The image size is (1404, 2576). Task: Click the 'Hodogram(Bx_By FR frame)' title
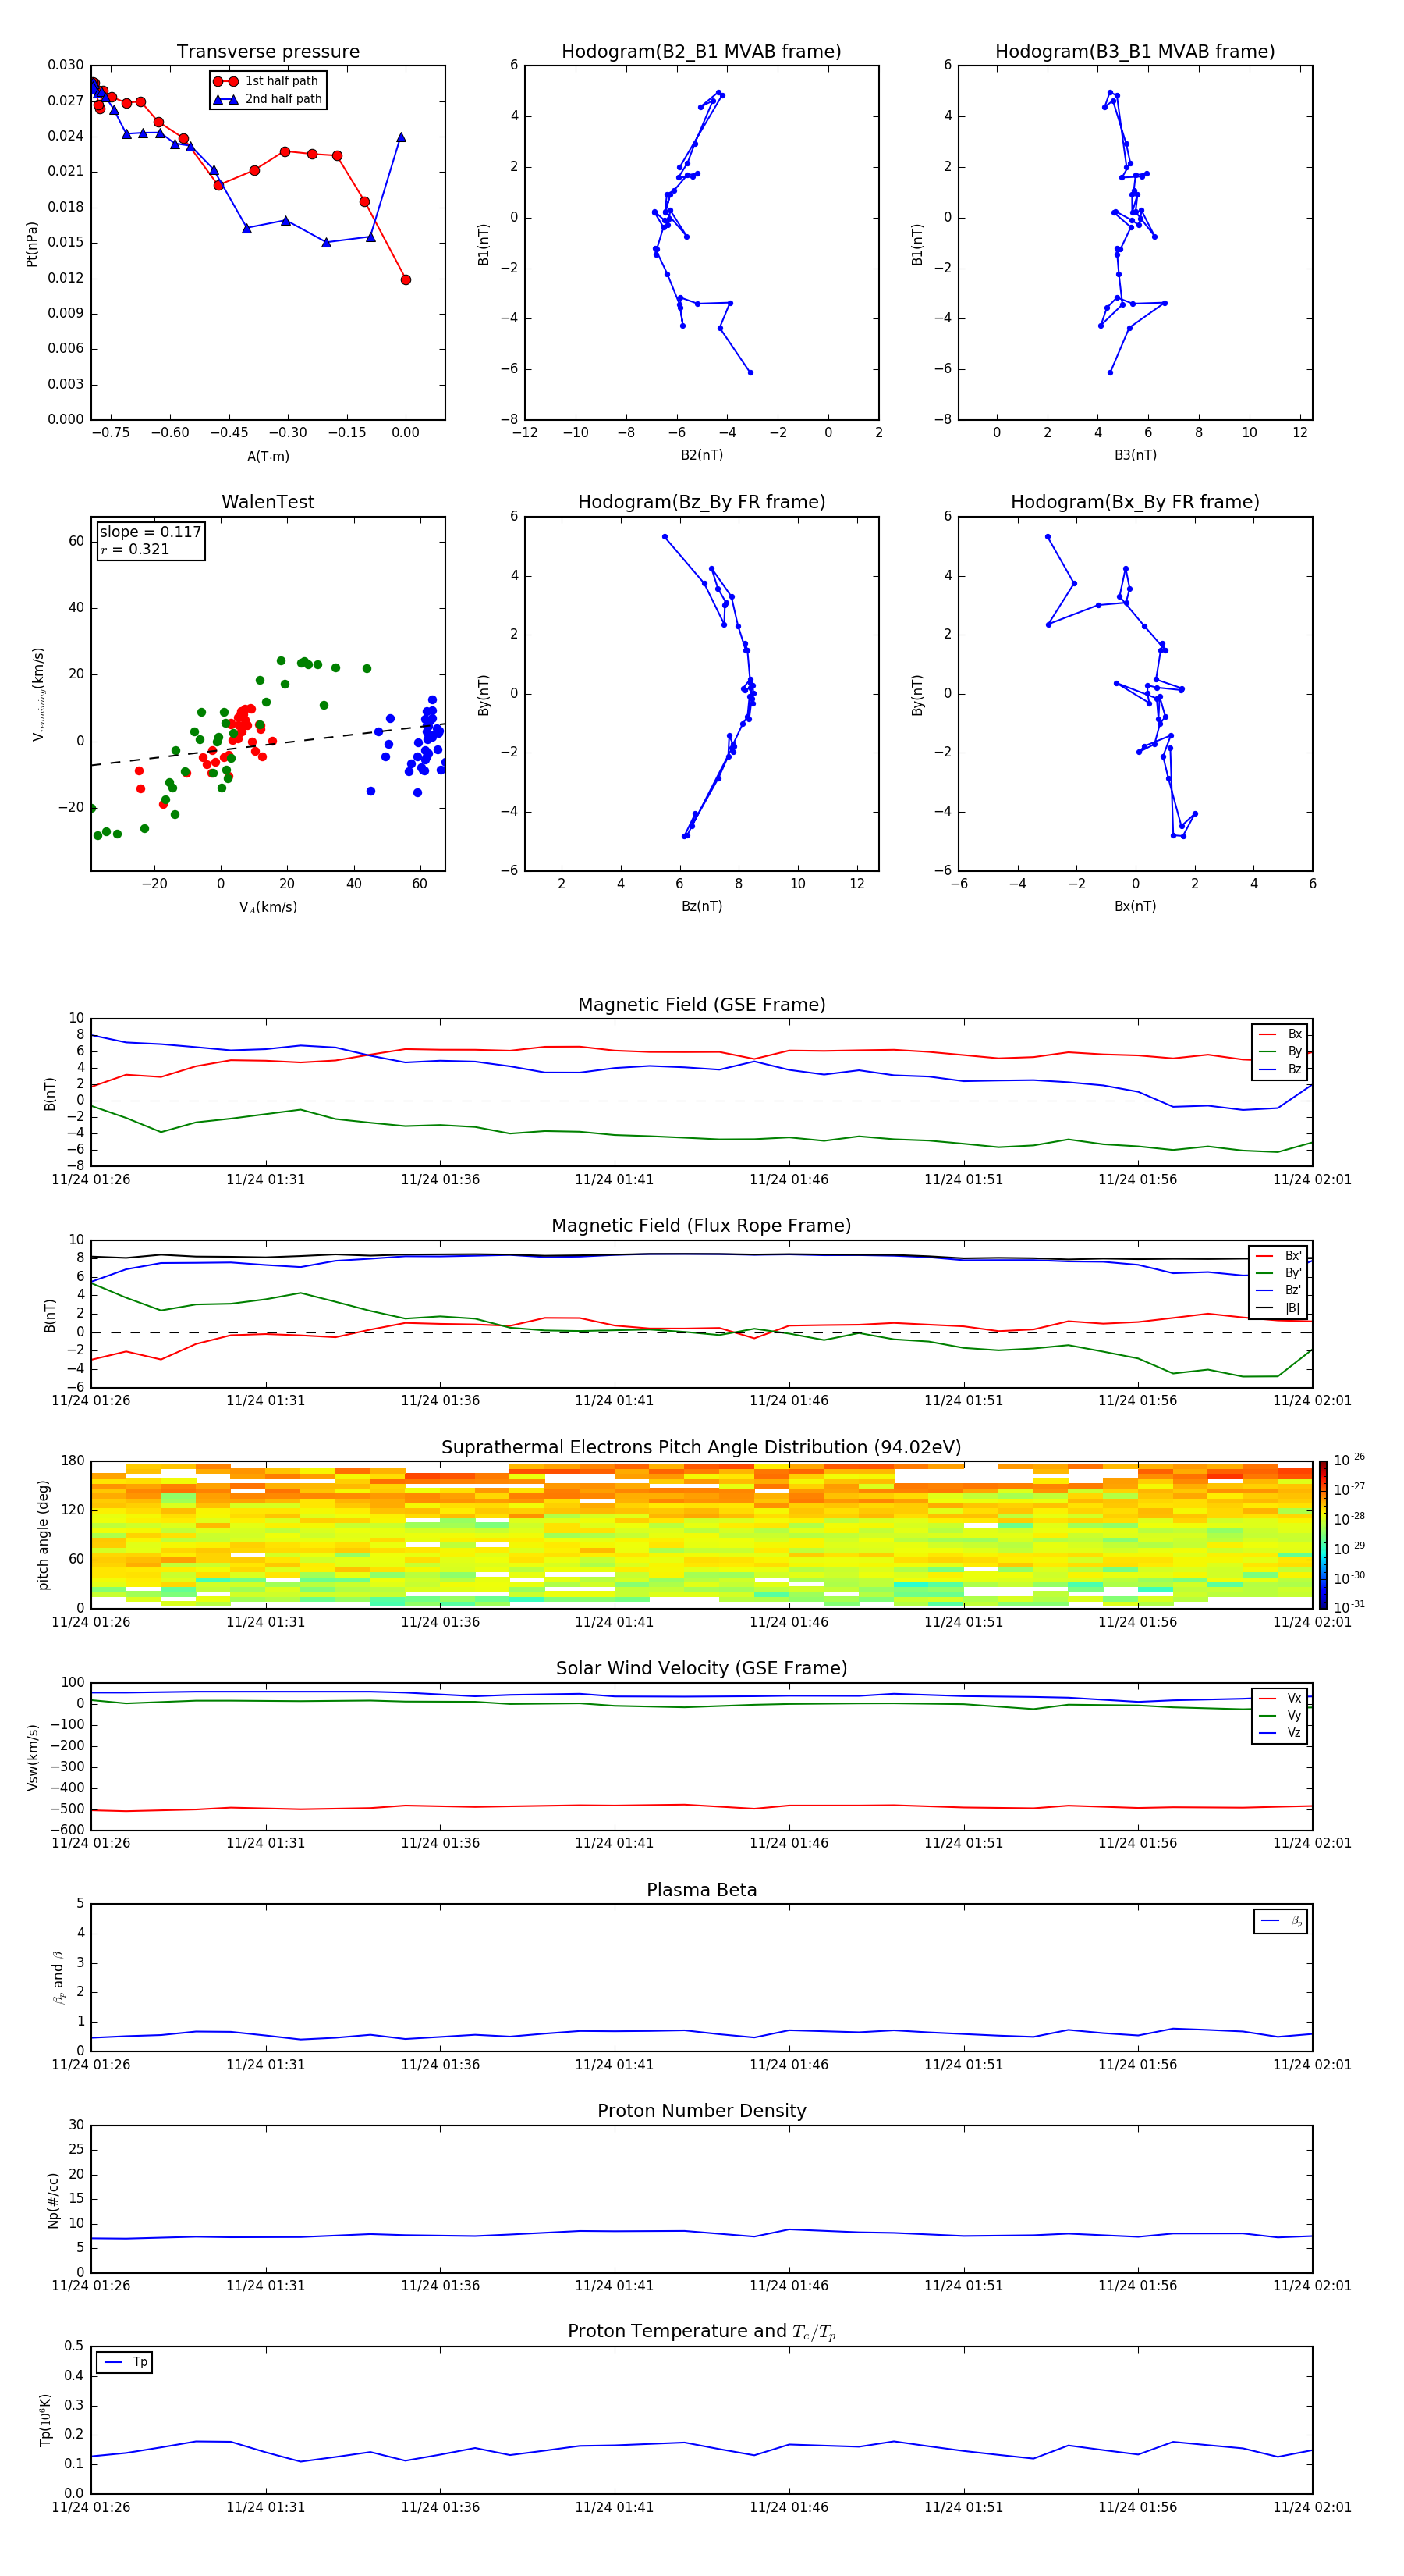[x=1135, y=502]
